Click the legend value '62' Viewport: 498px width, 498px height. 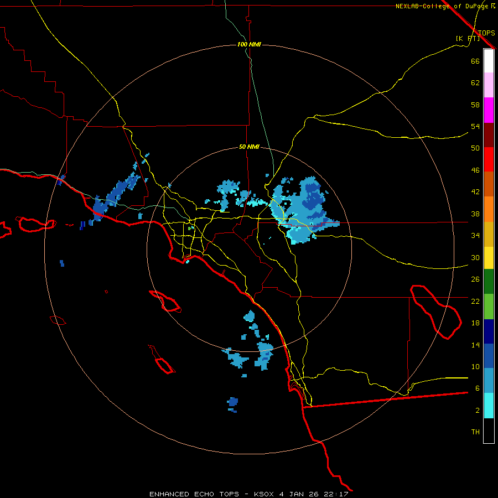(475, 83)
